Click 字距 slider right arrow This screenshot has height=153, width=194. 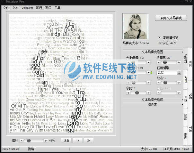(148, 93)
